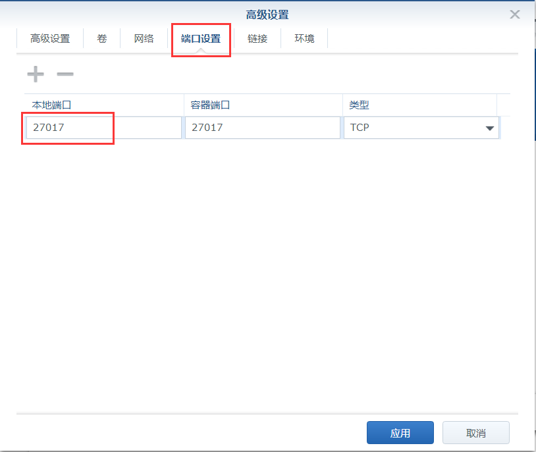Click the 取消 button to cancel
This screenshot has height=452, width=536.
click(x=475, y=432)
